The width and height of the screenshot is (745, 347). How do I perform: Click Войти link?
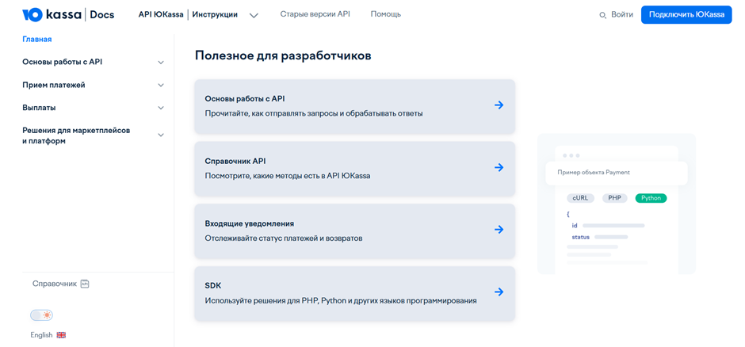[622, 15]
